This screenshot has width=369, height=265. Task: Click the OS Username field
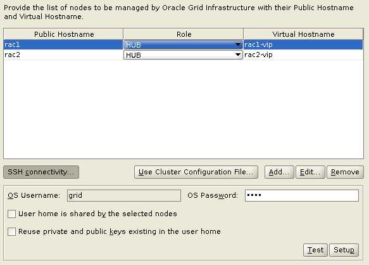point(124,195)
